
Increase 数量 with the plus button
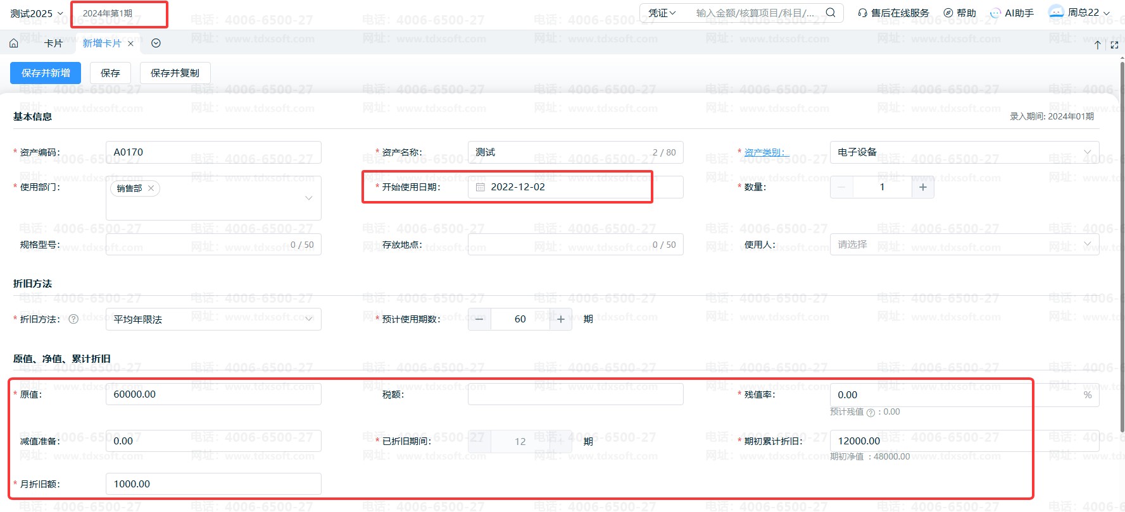(x=922, y=187)
